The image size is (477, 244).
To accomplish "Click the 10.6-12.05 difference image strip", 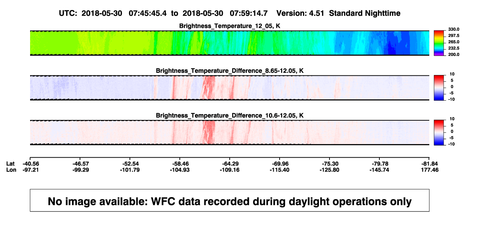I will [x=230, y=132].
